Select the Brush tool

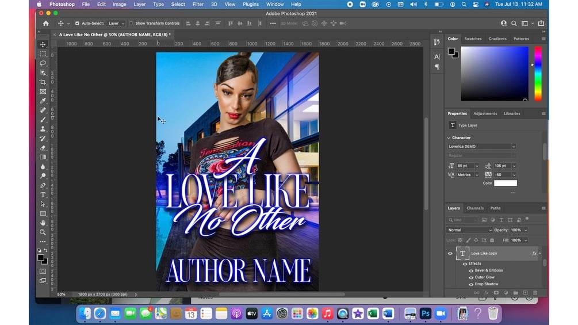[x=43, y=120]
